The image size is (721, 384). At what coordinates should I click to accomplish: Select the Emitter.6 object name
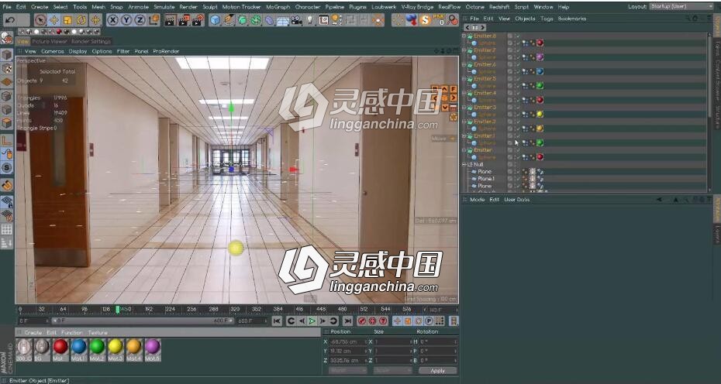485,65
